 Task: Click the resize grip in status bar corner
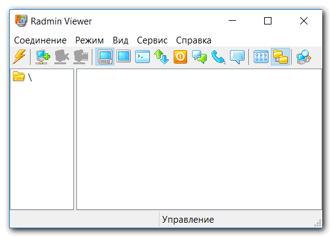317,223
